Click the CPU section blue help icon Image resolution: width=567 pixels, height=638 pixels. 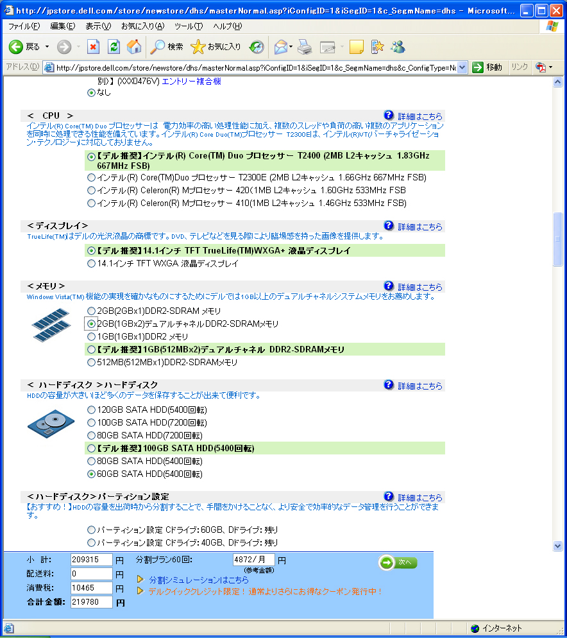coord(389,115)
